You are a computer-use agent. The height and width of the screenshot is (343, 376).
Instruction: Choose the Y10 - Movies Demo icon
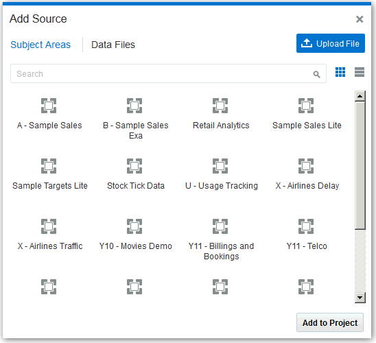pyautogui.click(x=134, y=226)
